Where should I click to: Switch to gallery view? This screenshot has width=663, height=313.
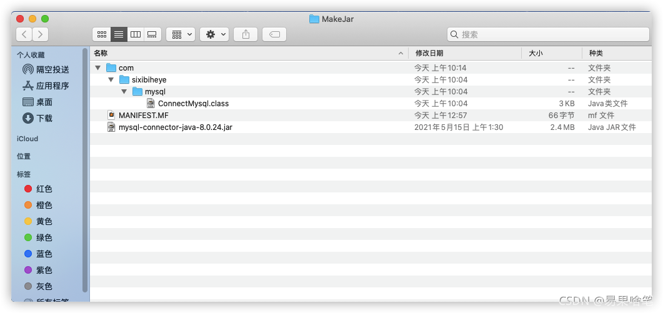(x=152, y=34)
